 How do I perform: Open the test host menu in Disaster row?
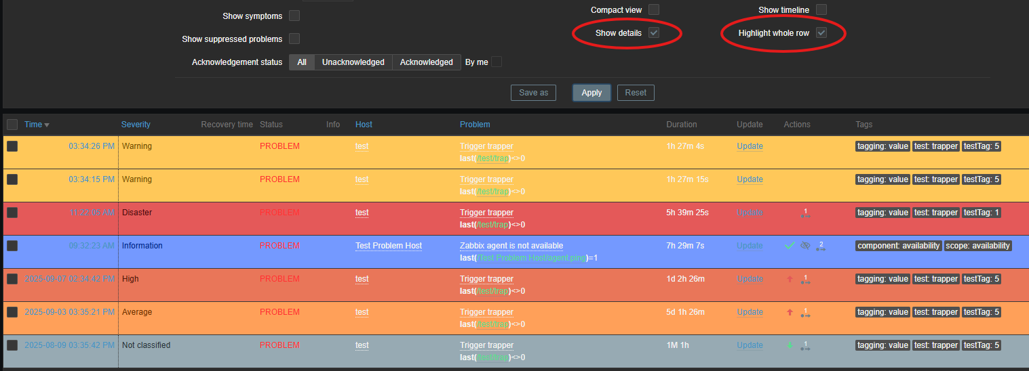(362, 213)
